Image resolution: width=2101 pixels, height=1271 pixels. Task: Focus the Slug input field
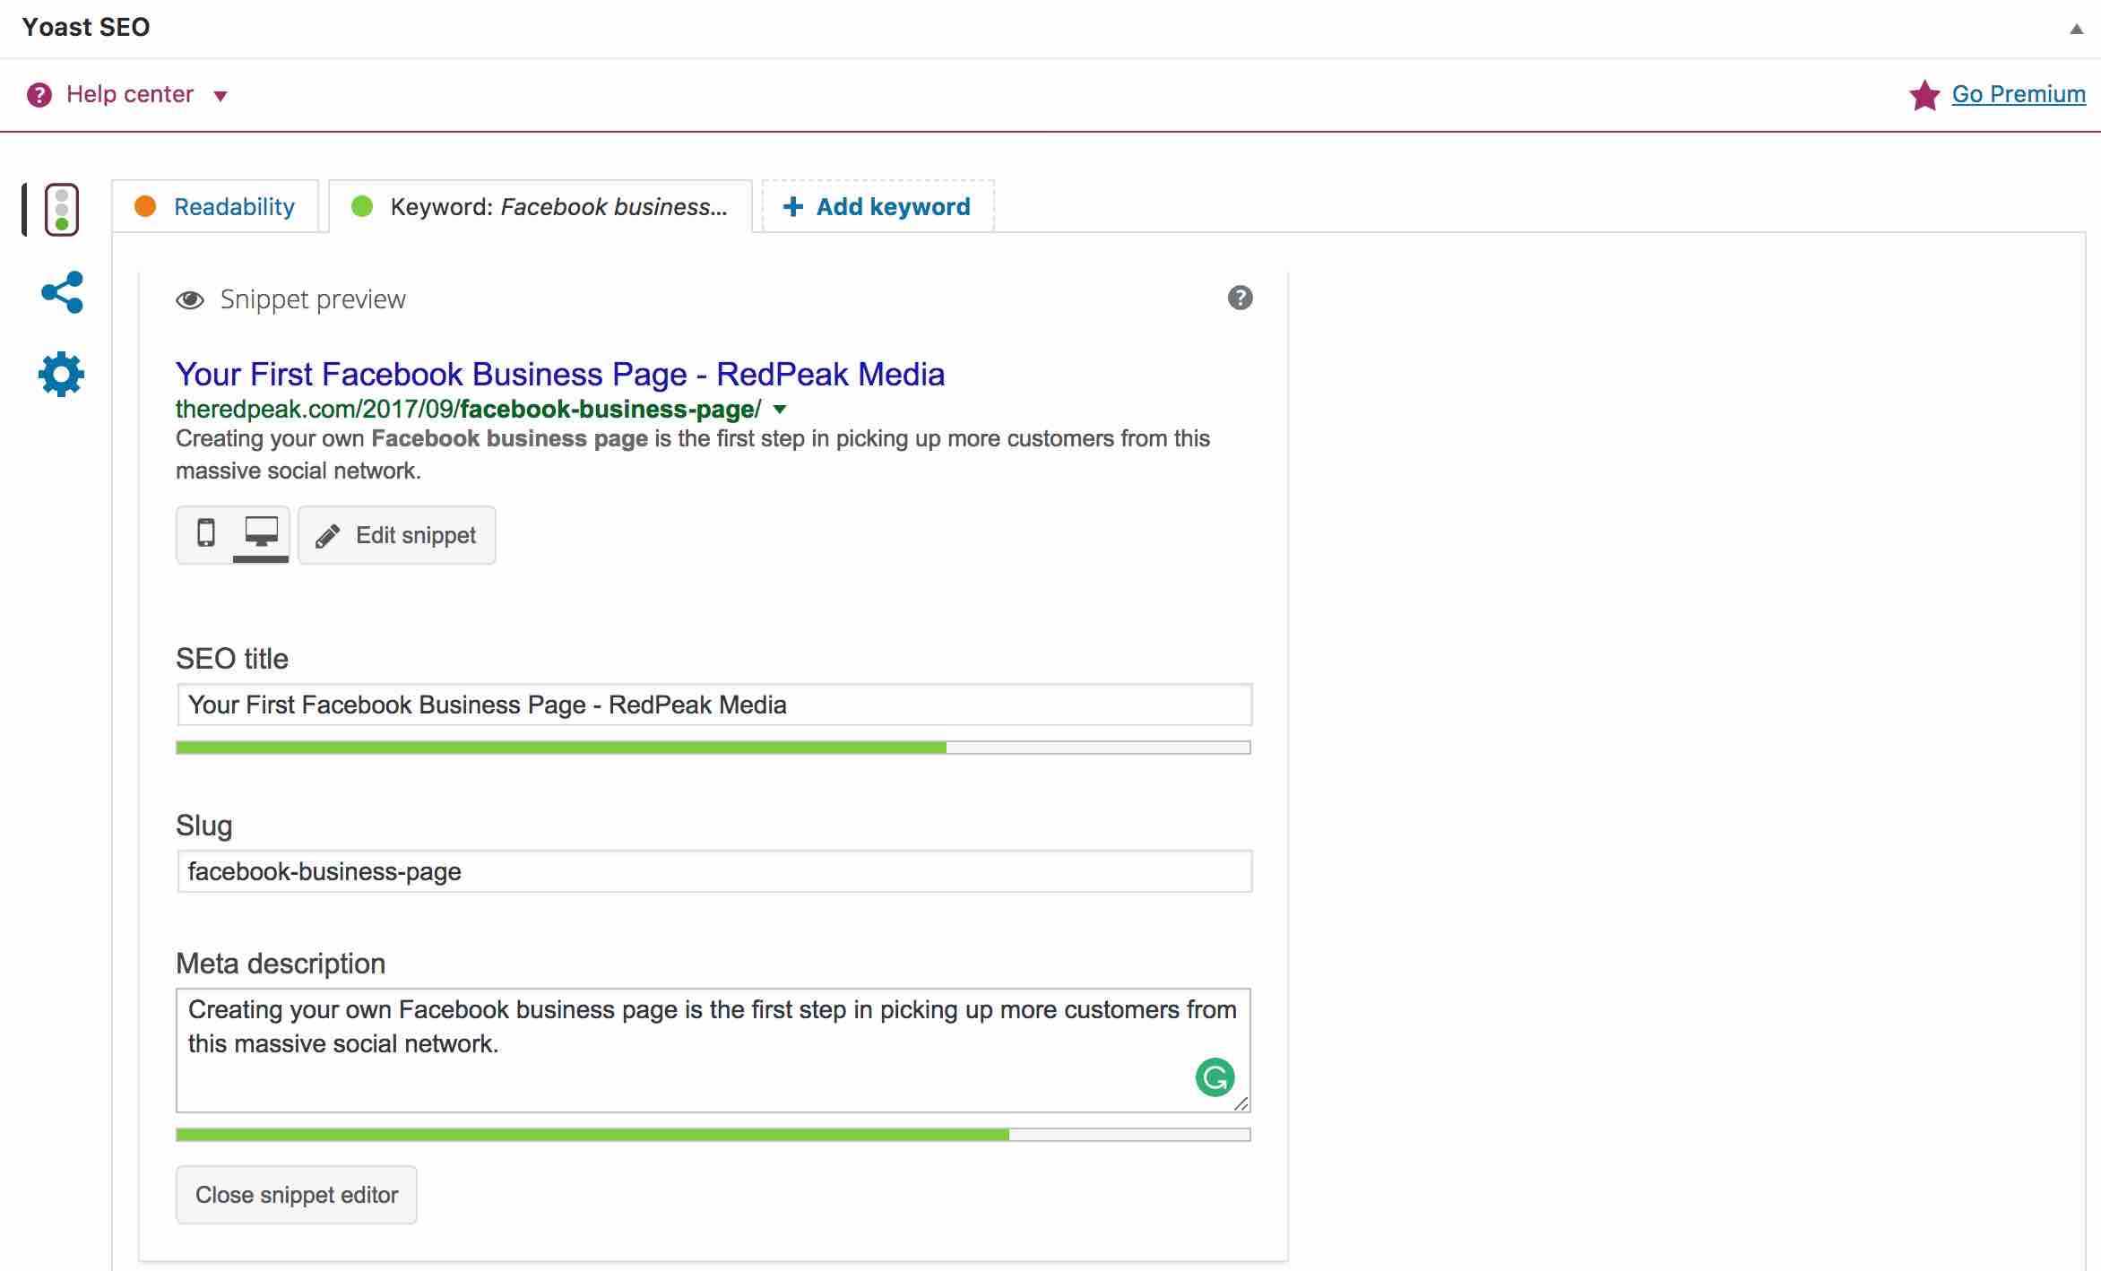point(714,871)
